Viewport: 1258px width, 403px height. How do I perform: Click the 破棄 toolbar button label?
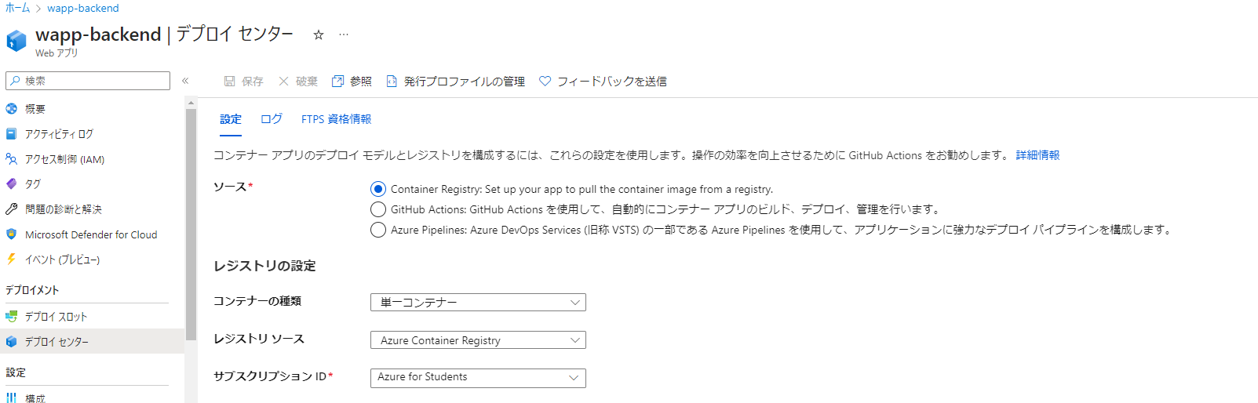(307, 82)
